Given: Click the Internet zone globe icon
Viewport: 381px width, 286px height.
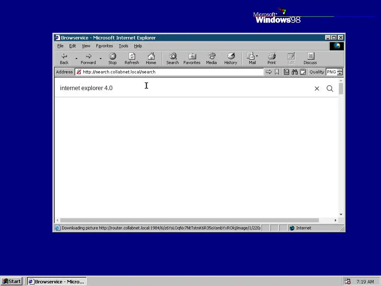Looking at the screenshot, I should (292, 228).
